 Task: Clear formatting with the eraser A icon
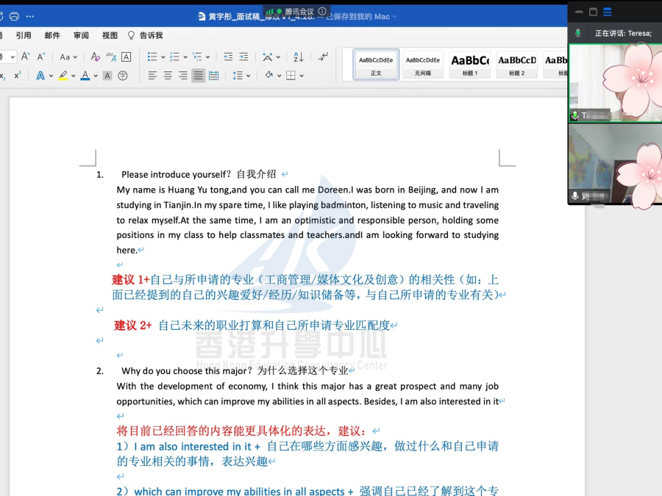95,57
